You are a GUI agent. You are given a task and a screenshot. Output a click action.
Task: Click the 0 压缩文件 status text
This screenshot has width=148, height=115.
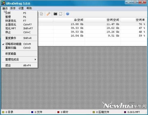(x=103, y=112)
